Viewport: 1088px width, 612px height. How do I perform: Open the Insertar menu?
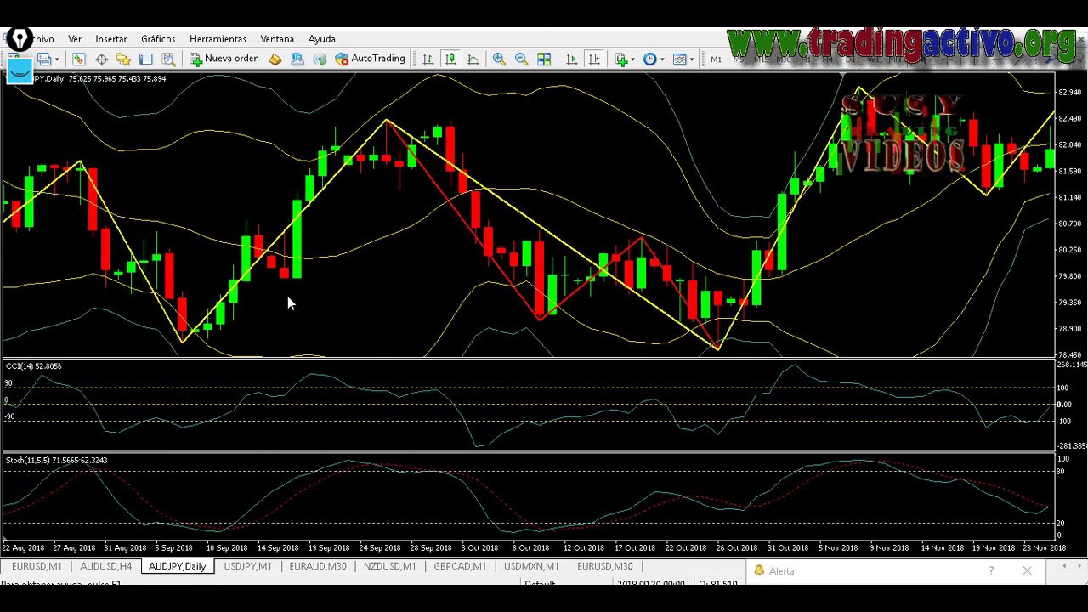coord(111,39)
